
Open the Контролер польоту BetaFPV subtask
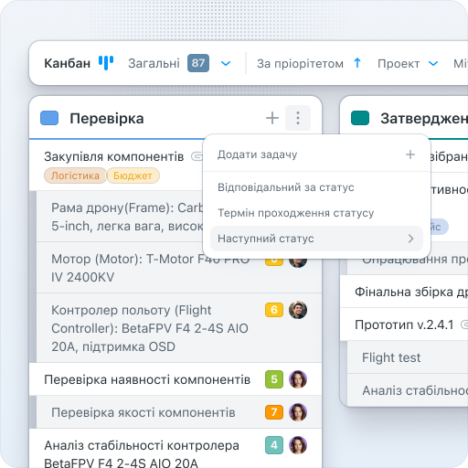(150, 328)
